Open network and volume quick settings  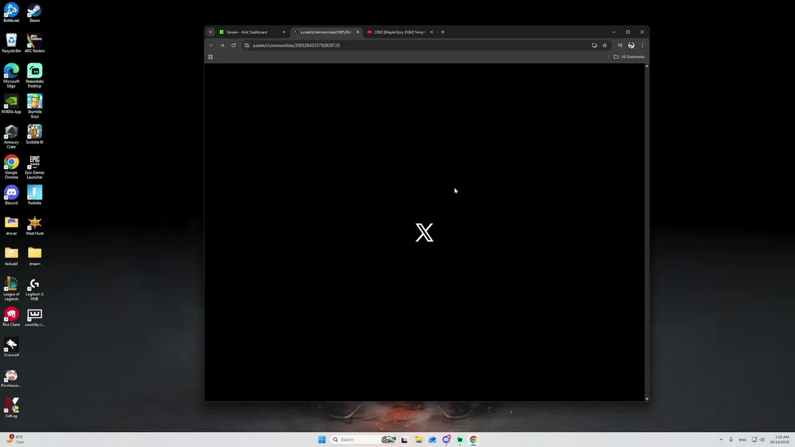(x=758, y=440)
